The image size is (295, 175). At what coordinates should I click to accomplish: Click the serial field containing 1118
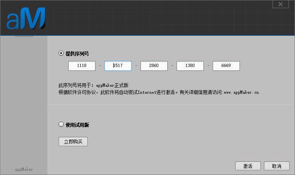tap(82, 66)
